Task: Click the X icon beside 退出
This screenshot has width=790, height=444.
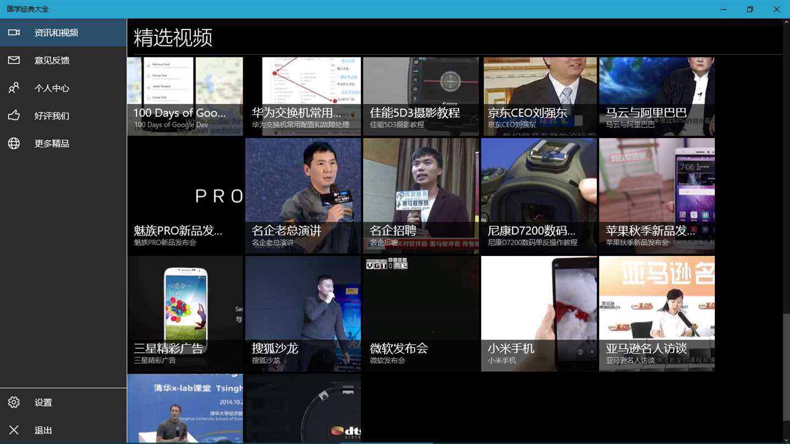Action: pos(14,430)
